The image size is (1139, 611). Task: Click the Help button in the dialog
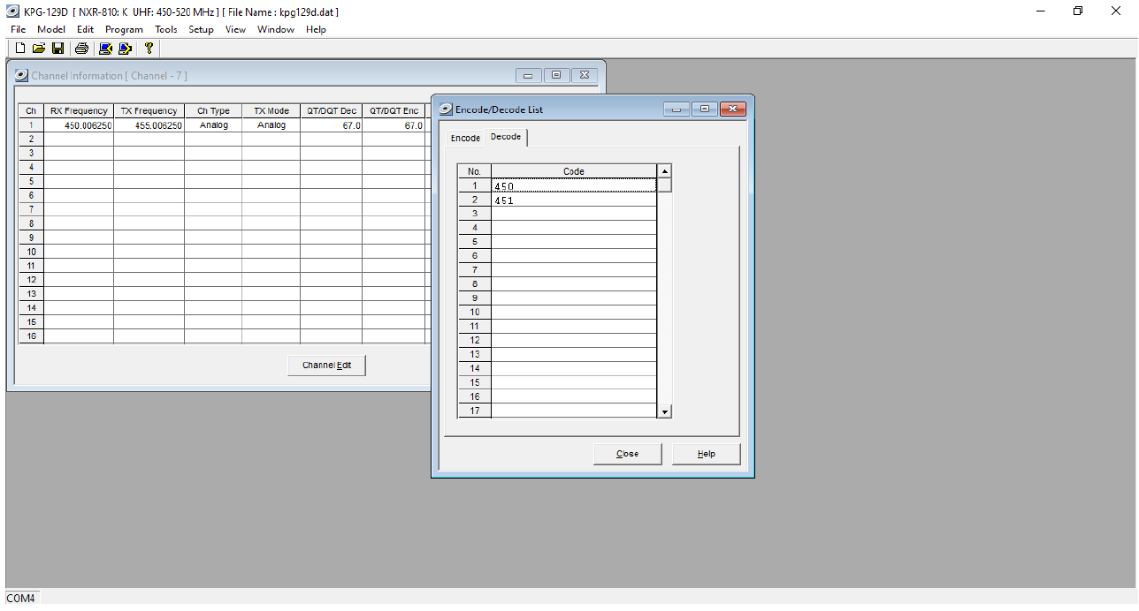coord(706,454)
